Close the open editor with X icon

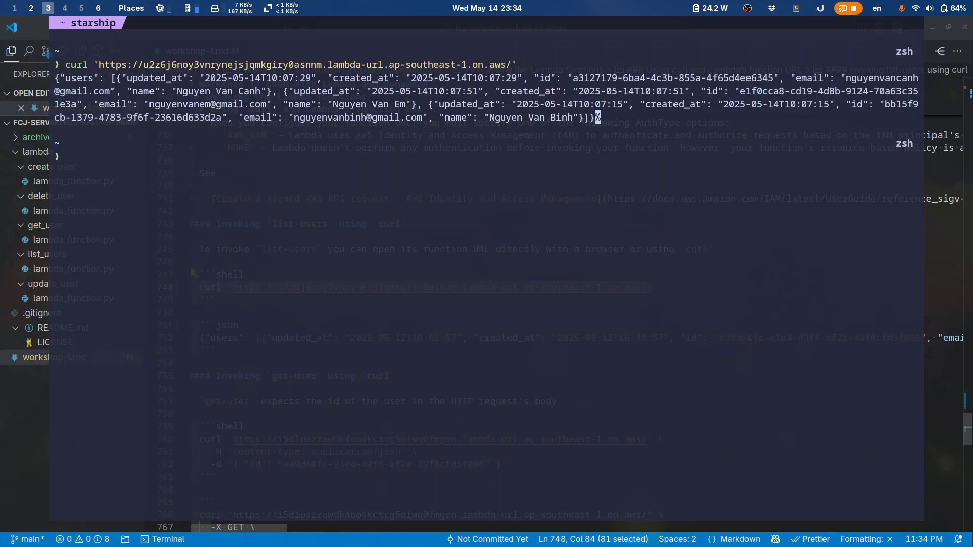pyautogui.click(x=21, y=108)
